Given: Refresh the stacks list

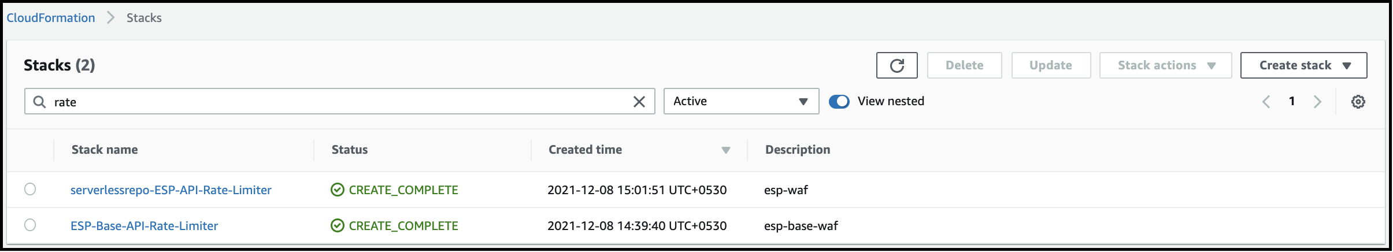Looking at the screenshot, I should click(896, 65).
